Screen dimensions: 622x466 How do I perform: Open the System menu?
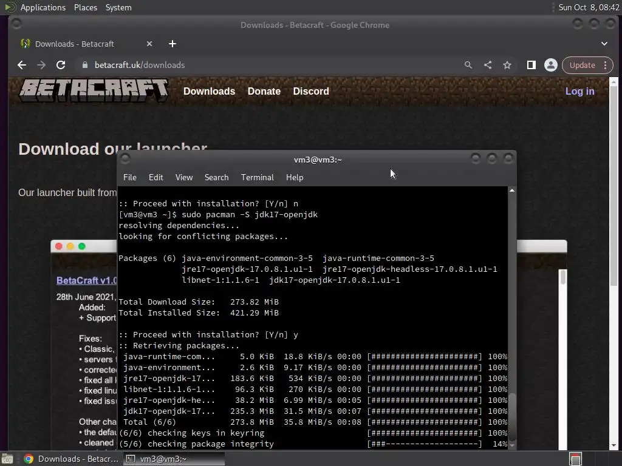[118, 7]
